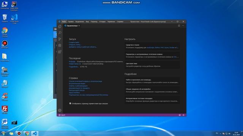This screenshot has width=243, height=136.
Task: Open the Репозиторий GitHub link
Action: 77,90
